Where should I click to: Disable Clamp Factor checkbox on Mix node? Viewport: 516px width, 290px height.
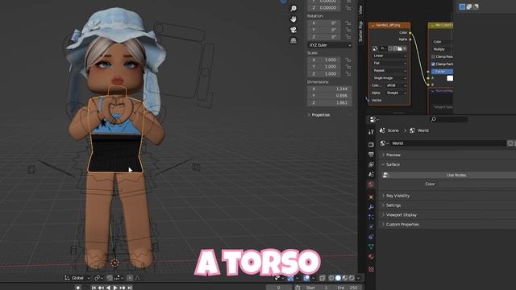pyautogui.click(x=433, y=64)
